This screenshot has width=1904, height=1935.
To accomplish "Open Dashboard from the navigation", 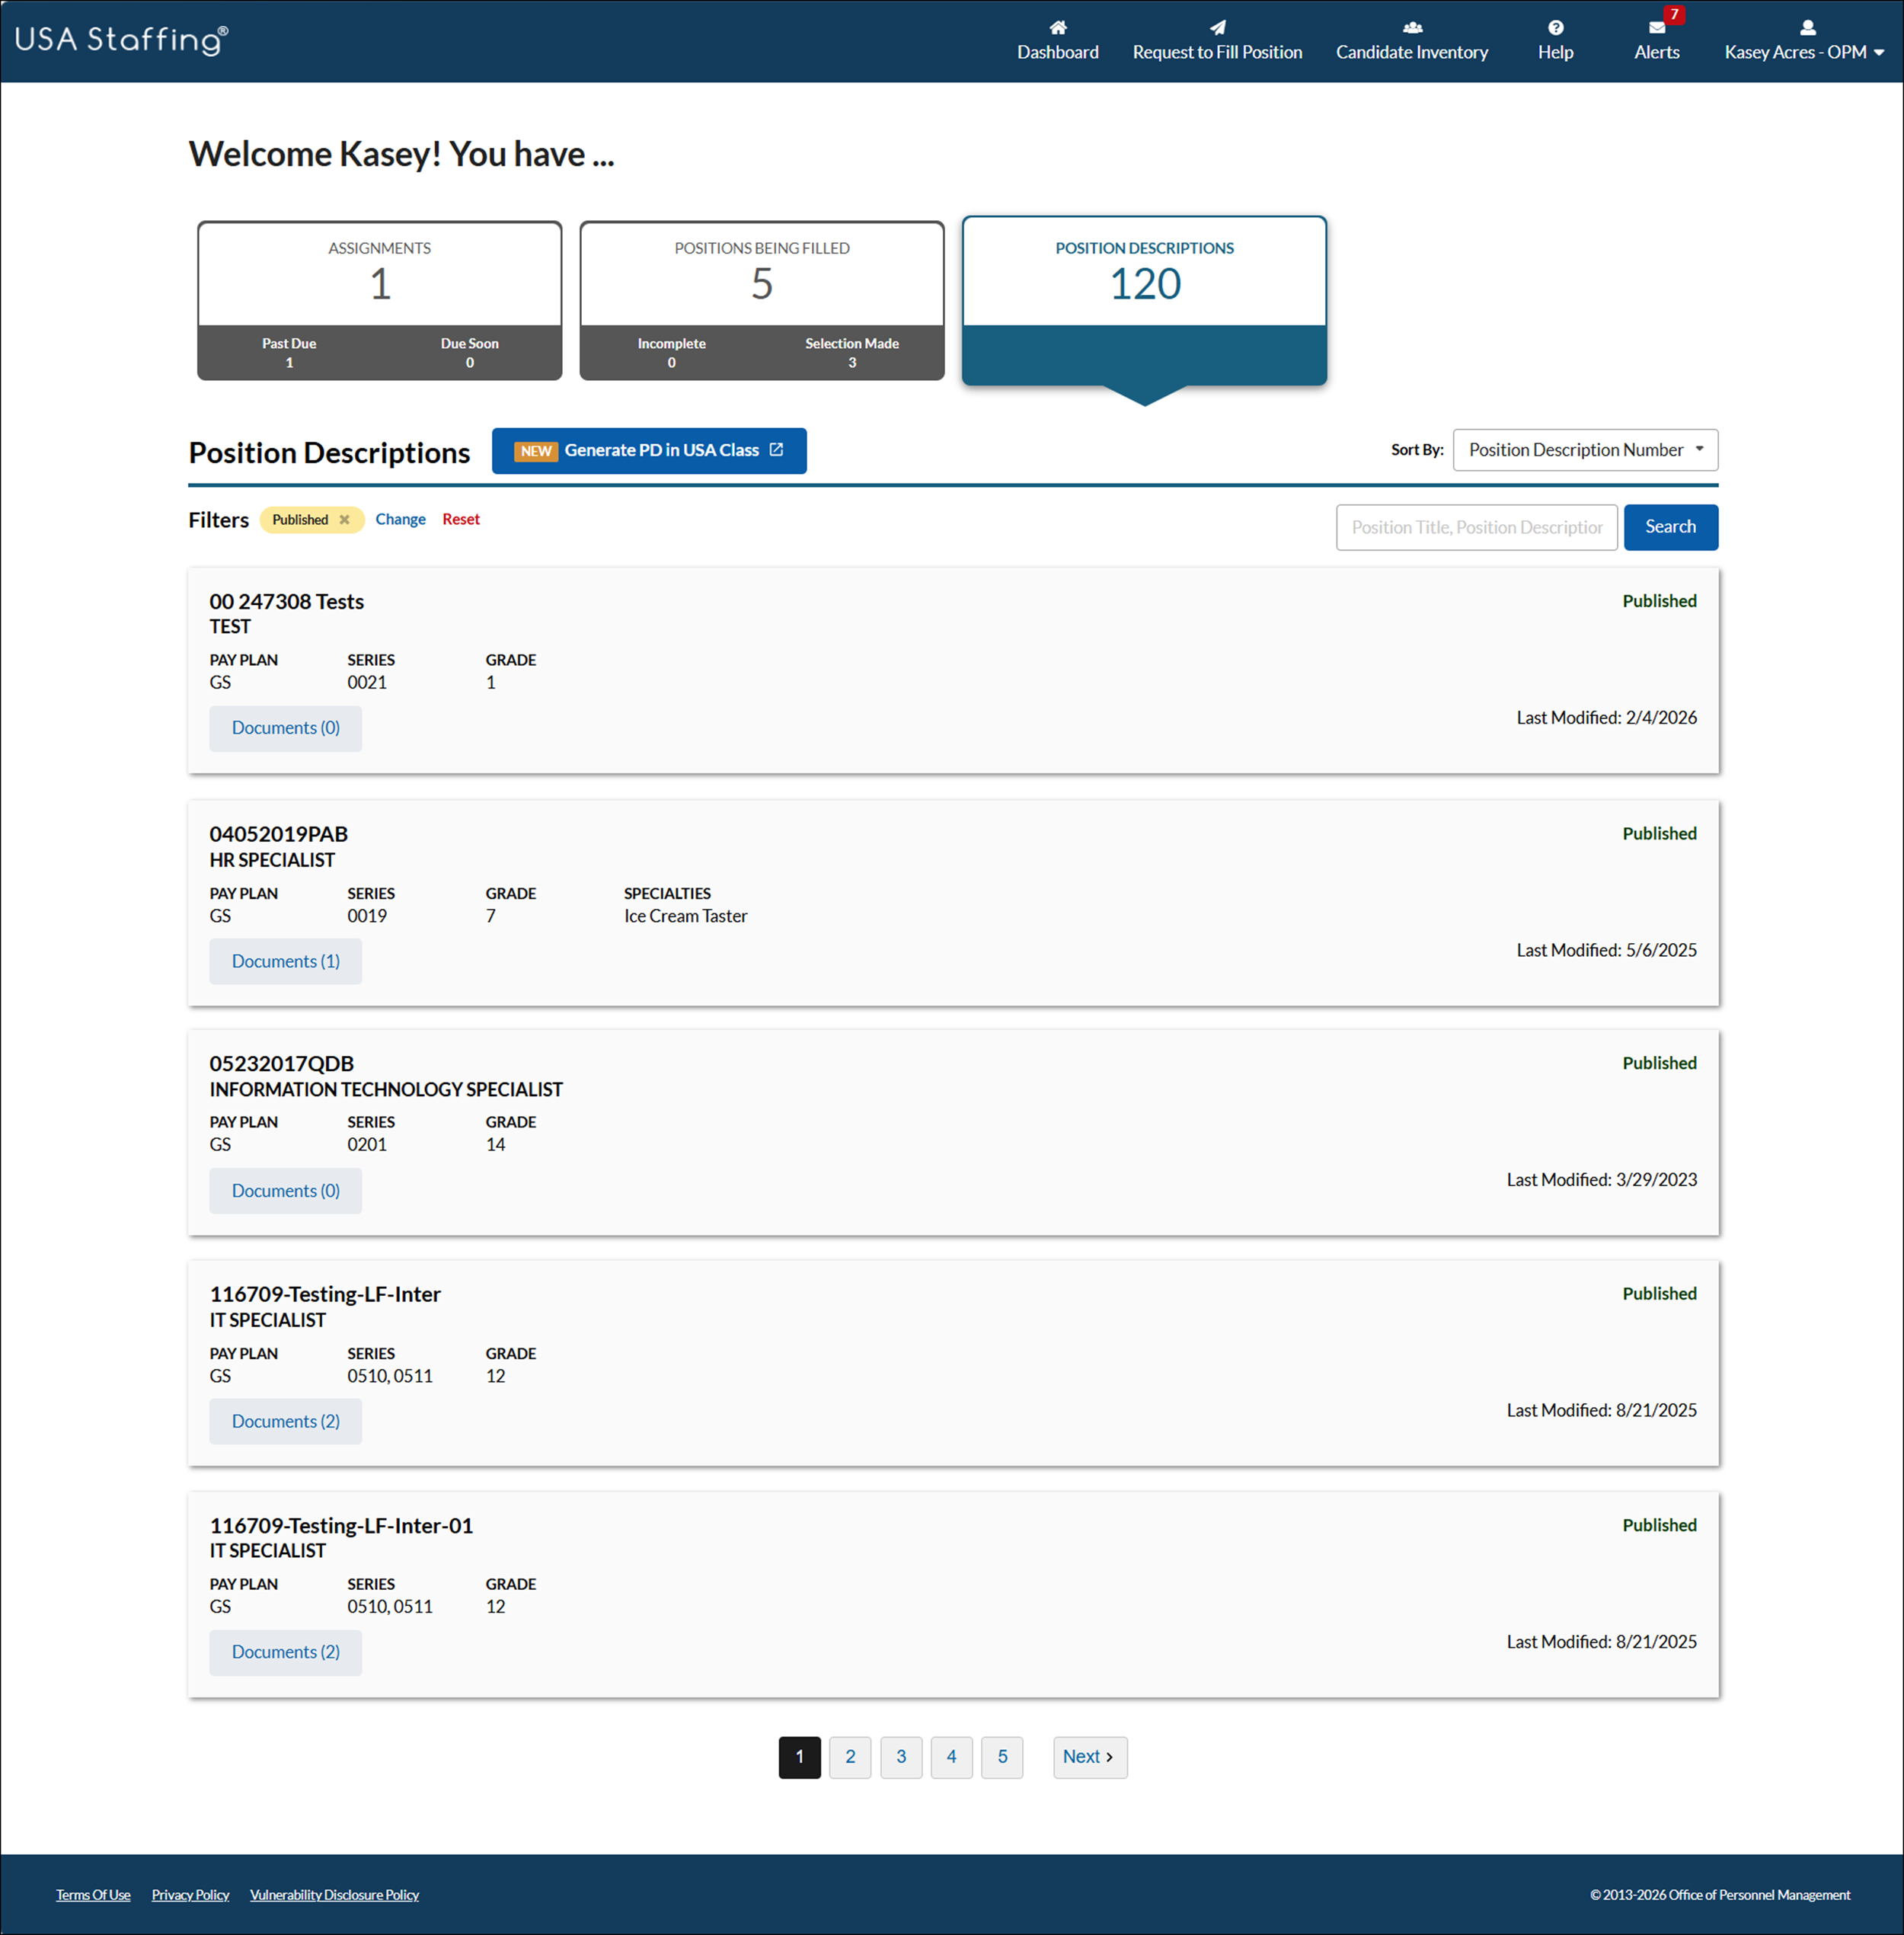I will pyautogui.click(x=1057, y=41).
